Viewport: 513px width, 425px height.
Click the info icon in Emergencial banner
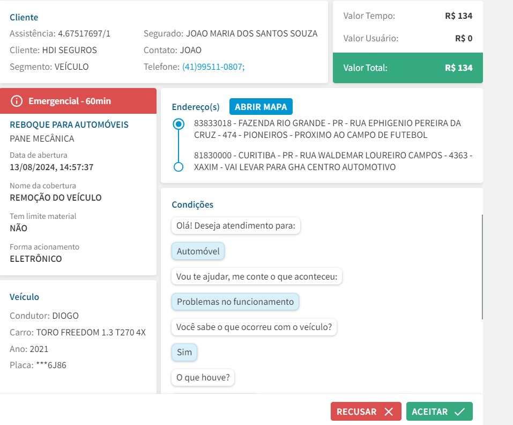17,101
